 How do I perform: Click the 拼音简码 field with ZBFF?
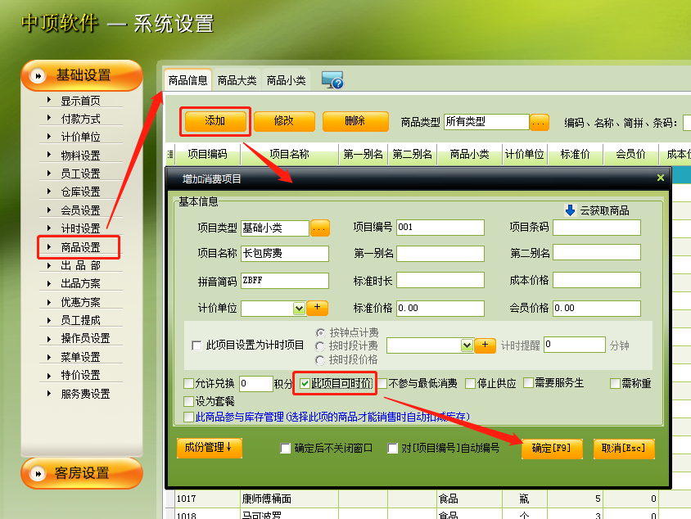(x=285, y=281)
